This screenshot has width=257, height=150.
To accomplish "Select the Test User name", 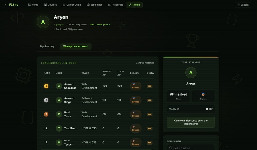I will pyautogui.click(x=70, y=128).
